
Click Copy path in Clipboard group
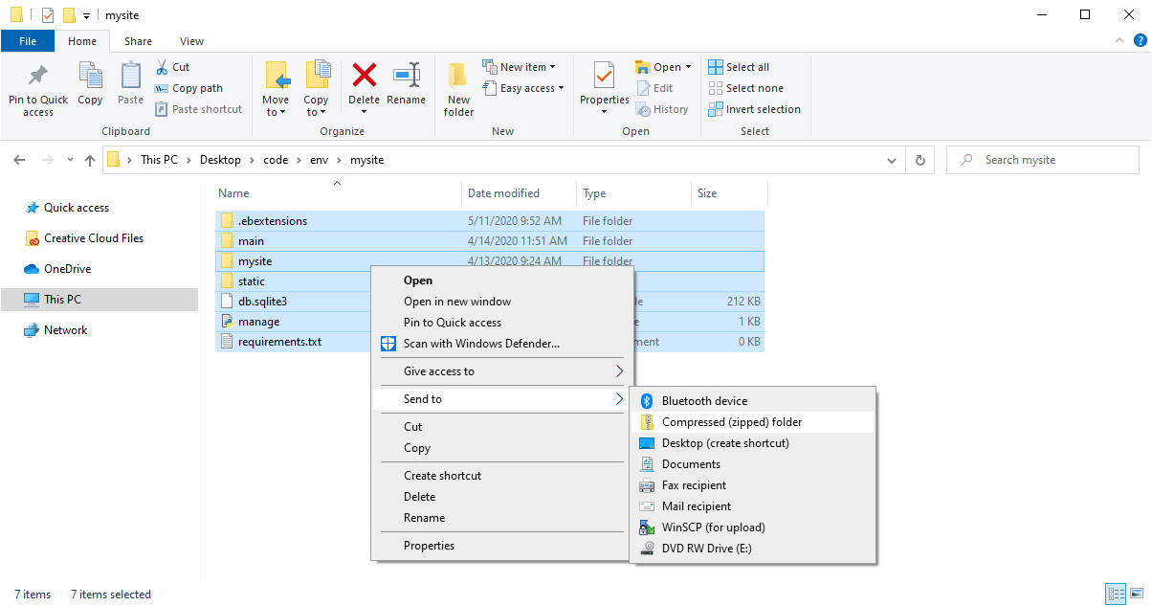(189, 88)
